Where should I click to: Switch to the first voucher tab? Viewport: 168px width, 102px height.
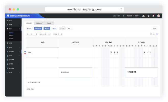pyautogui.click(x=29, y=23)
